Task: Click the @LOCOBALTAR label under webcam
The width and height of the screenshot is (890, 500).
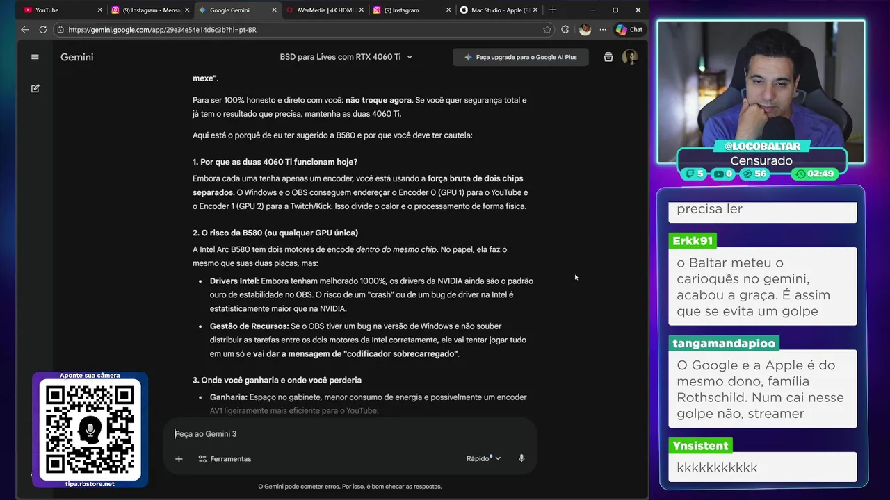Action: pos(762,147)
